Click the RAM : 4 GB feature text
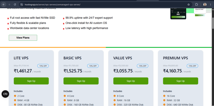Screen dimensions: 214x106 23,100
